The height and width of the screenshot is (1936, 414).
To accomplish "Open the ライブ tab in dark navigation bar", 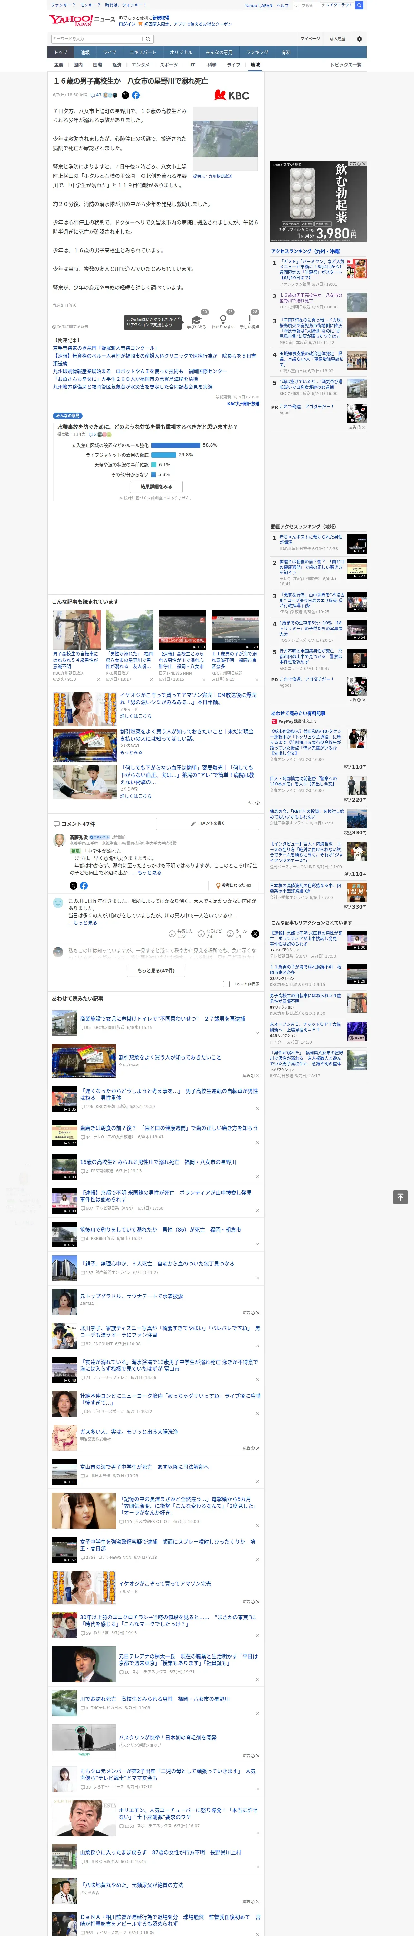I will coord(110,53).
